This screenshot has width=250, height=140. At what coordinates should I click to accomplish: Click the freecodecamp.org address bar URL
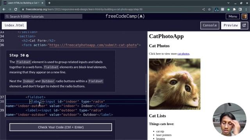point(84,9)
